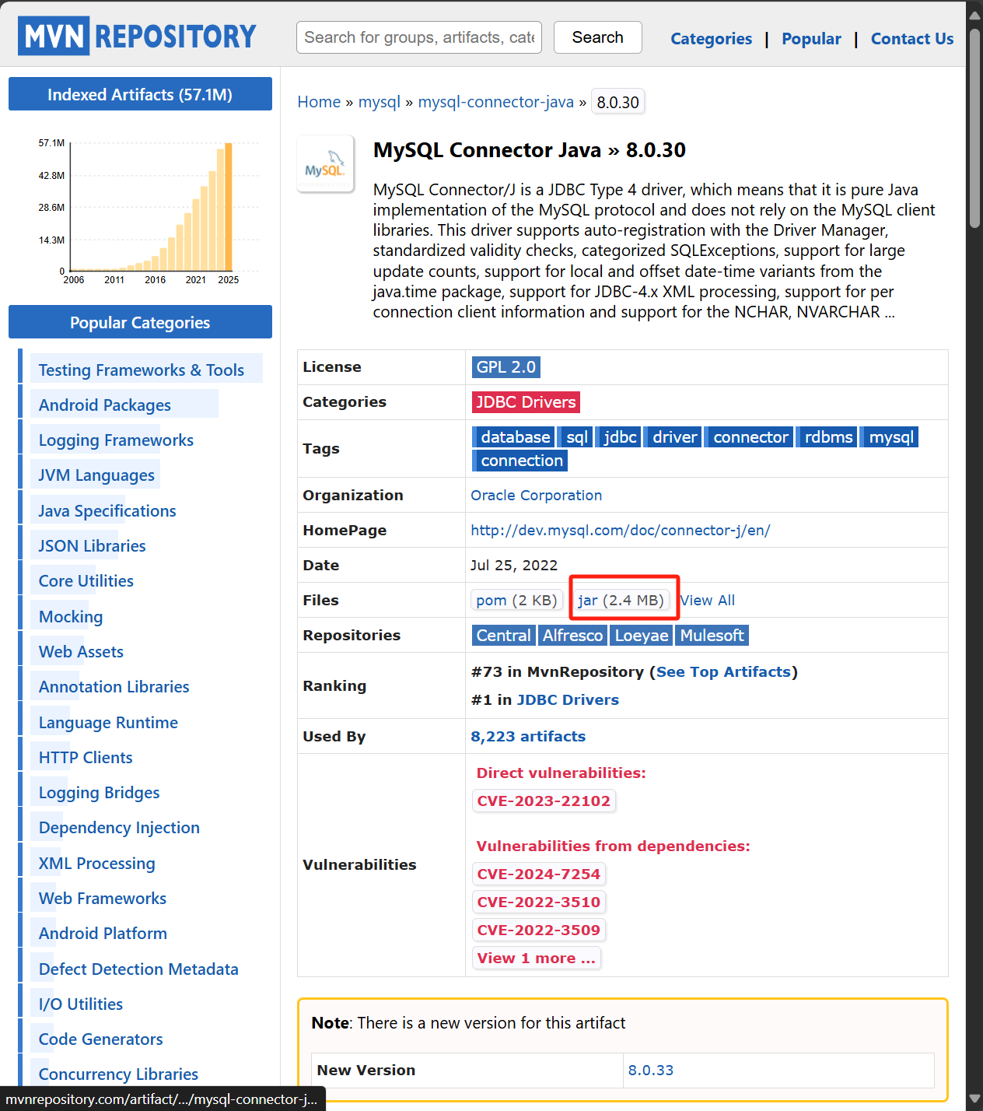Go to Home breadcrumb link
The image size is (983, 1111).
point(319,102)
